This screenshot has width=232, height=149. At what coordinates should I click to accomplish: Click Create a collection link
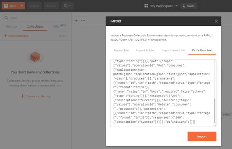pyautogui.click(x=36, y=96)
